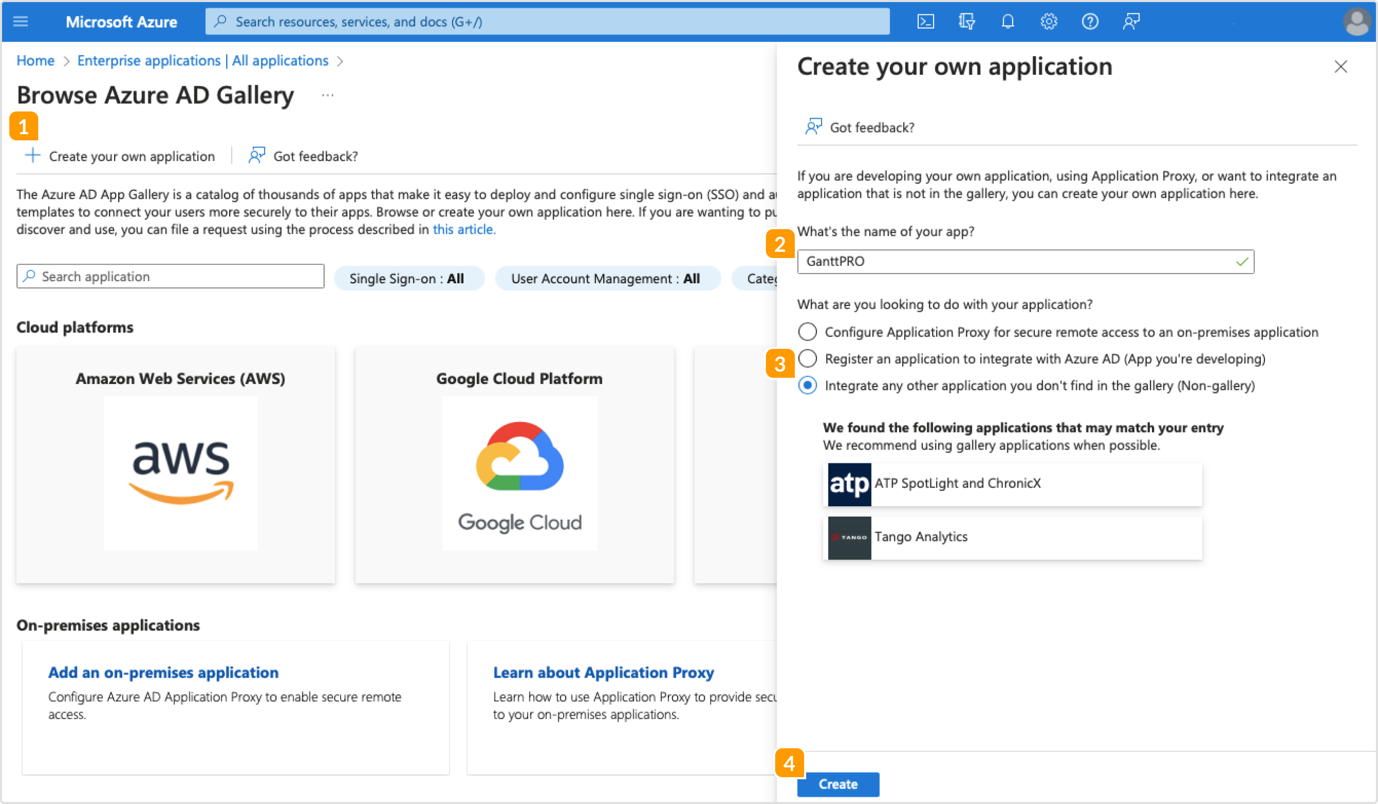The image size is (1378, 804).
Task: Click the blue Create button
Action: (x=838, y=784)
